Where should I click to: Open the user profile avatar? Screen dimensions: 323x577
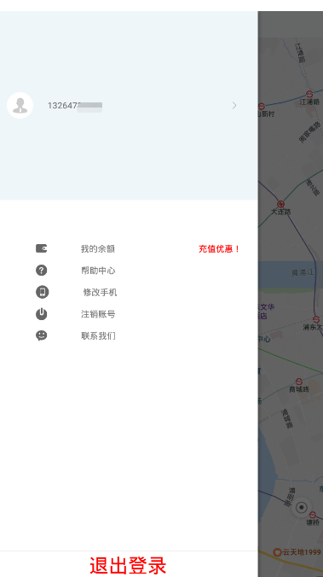click(x=20, y=105)
